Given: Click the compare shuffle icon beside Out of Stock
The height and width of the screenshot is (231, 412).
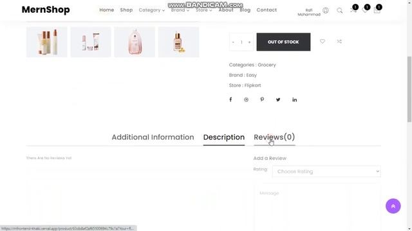Looking at the screenshot, I should tap(339, 41).
